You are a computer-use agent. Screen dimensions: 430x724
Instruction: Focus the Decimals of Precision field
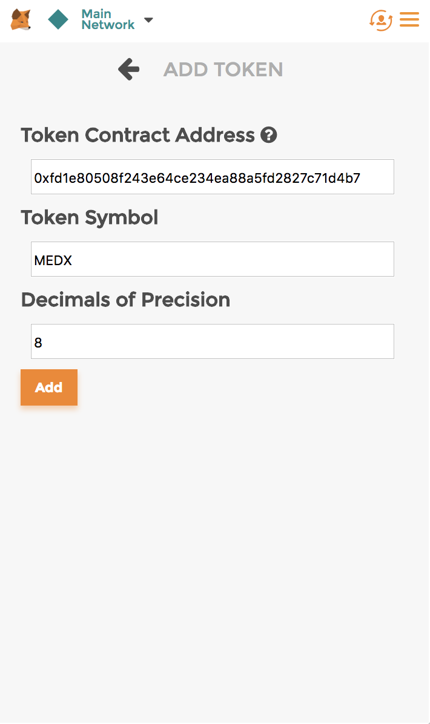pyautogui.click(x=213, y=341)
